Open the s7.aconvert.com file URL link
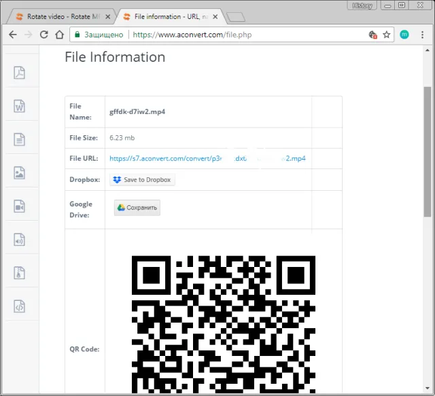Image resolution: width=435 pixels, height=396 pixels. [207, 158]
